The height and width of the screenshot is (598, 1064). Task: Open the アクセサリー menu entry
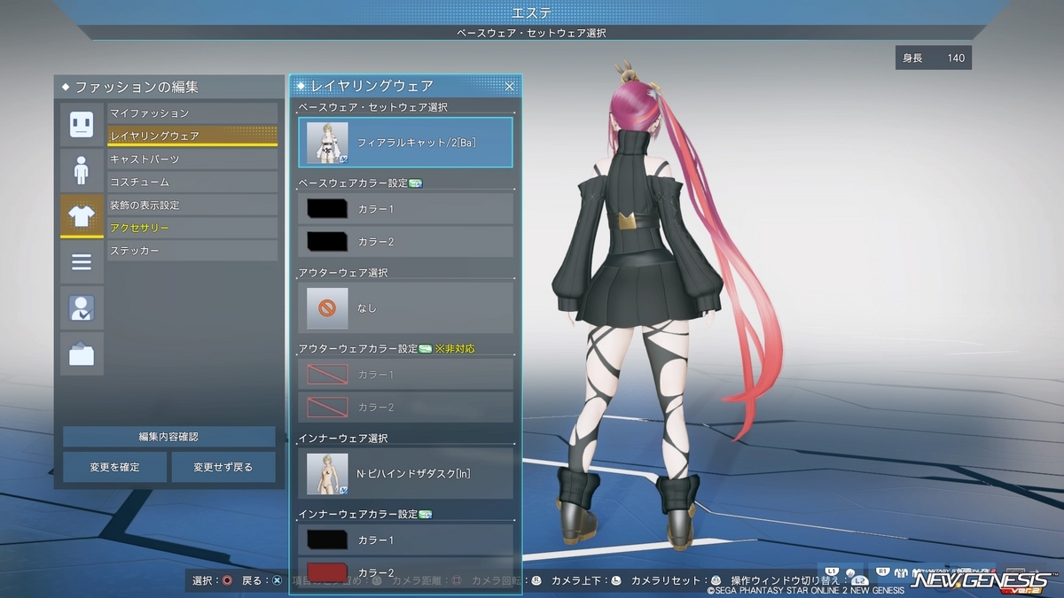pyautogui.click(x=192, y=228)
